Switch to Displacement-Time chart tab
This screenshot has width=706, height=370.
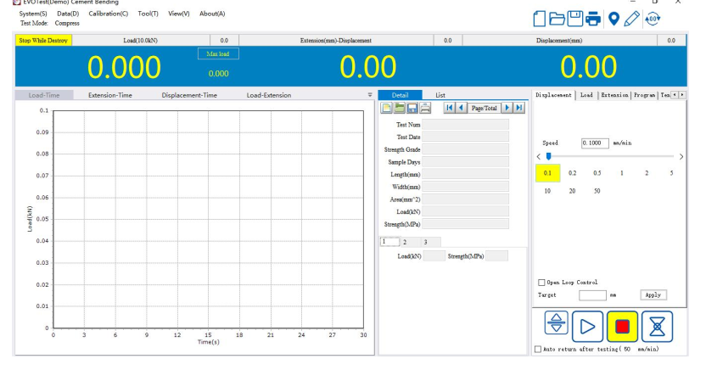[189, 95]
